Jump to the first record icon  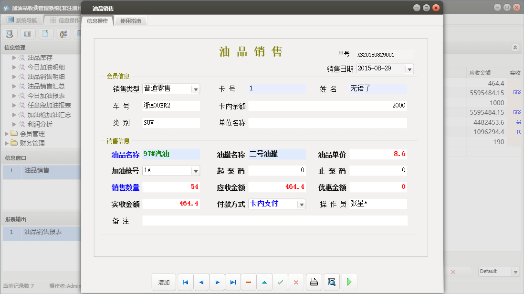click(x=185, y=282)
